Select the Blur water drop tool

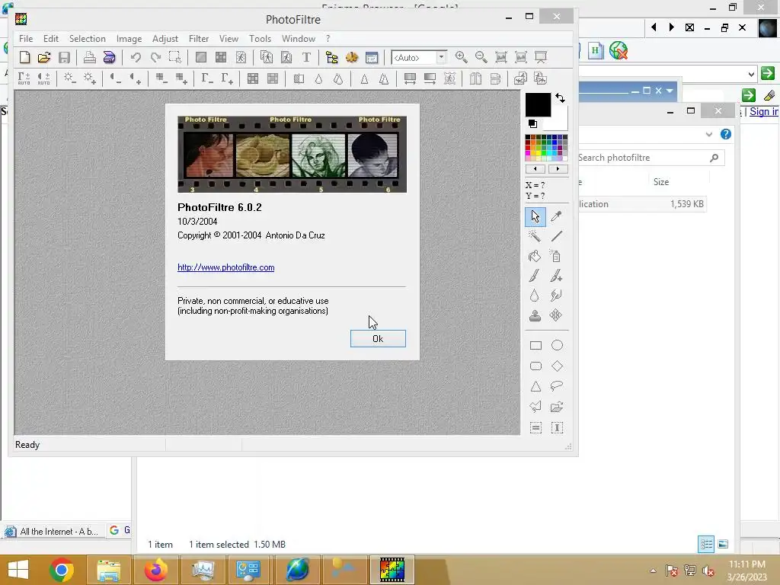point(535,296)
